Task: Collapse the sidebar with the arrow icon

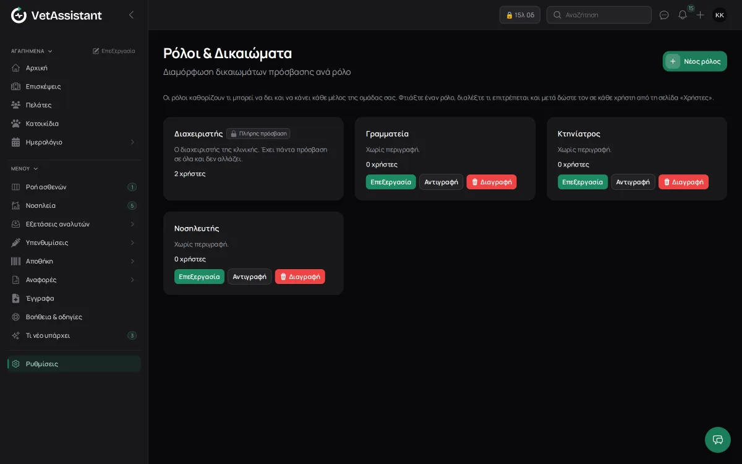Action: pos(131,15)
